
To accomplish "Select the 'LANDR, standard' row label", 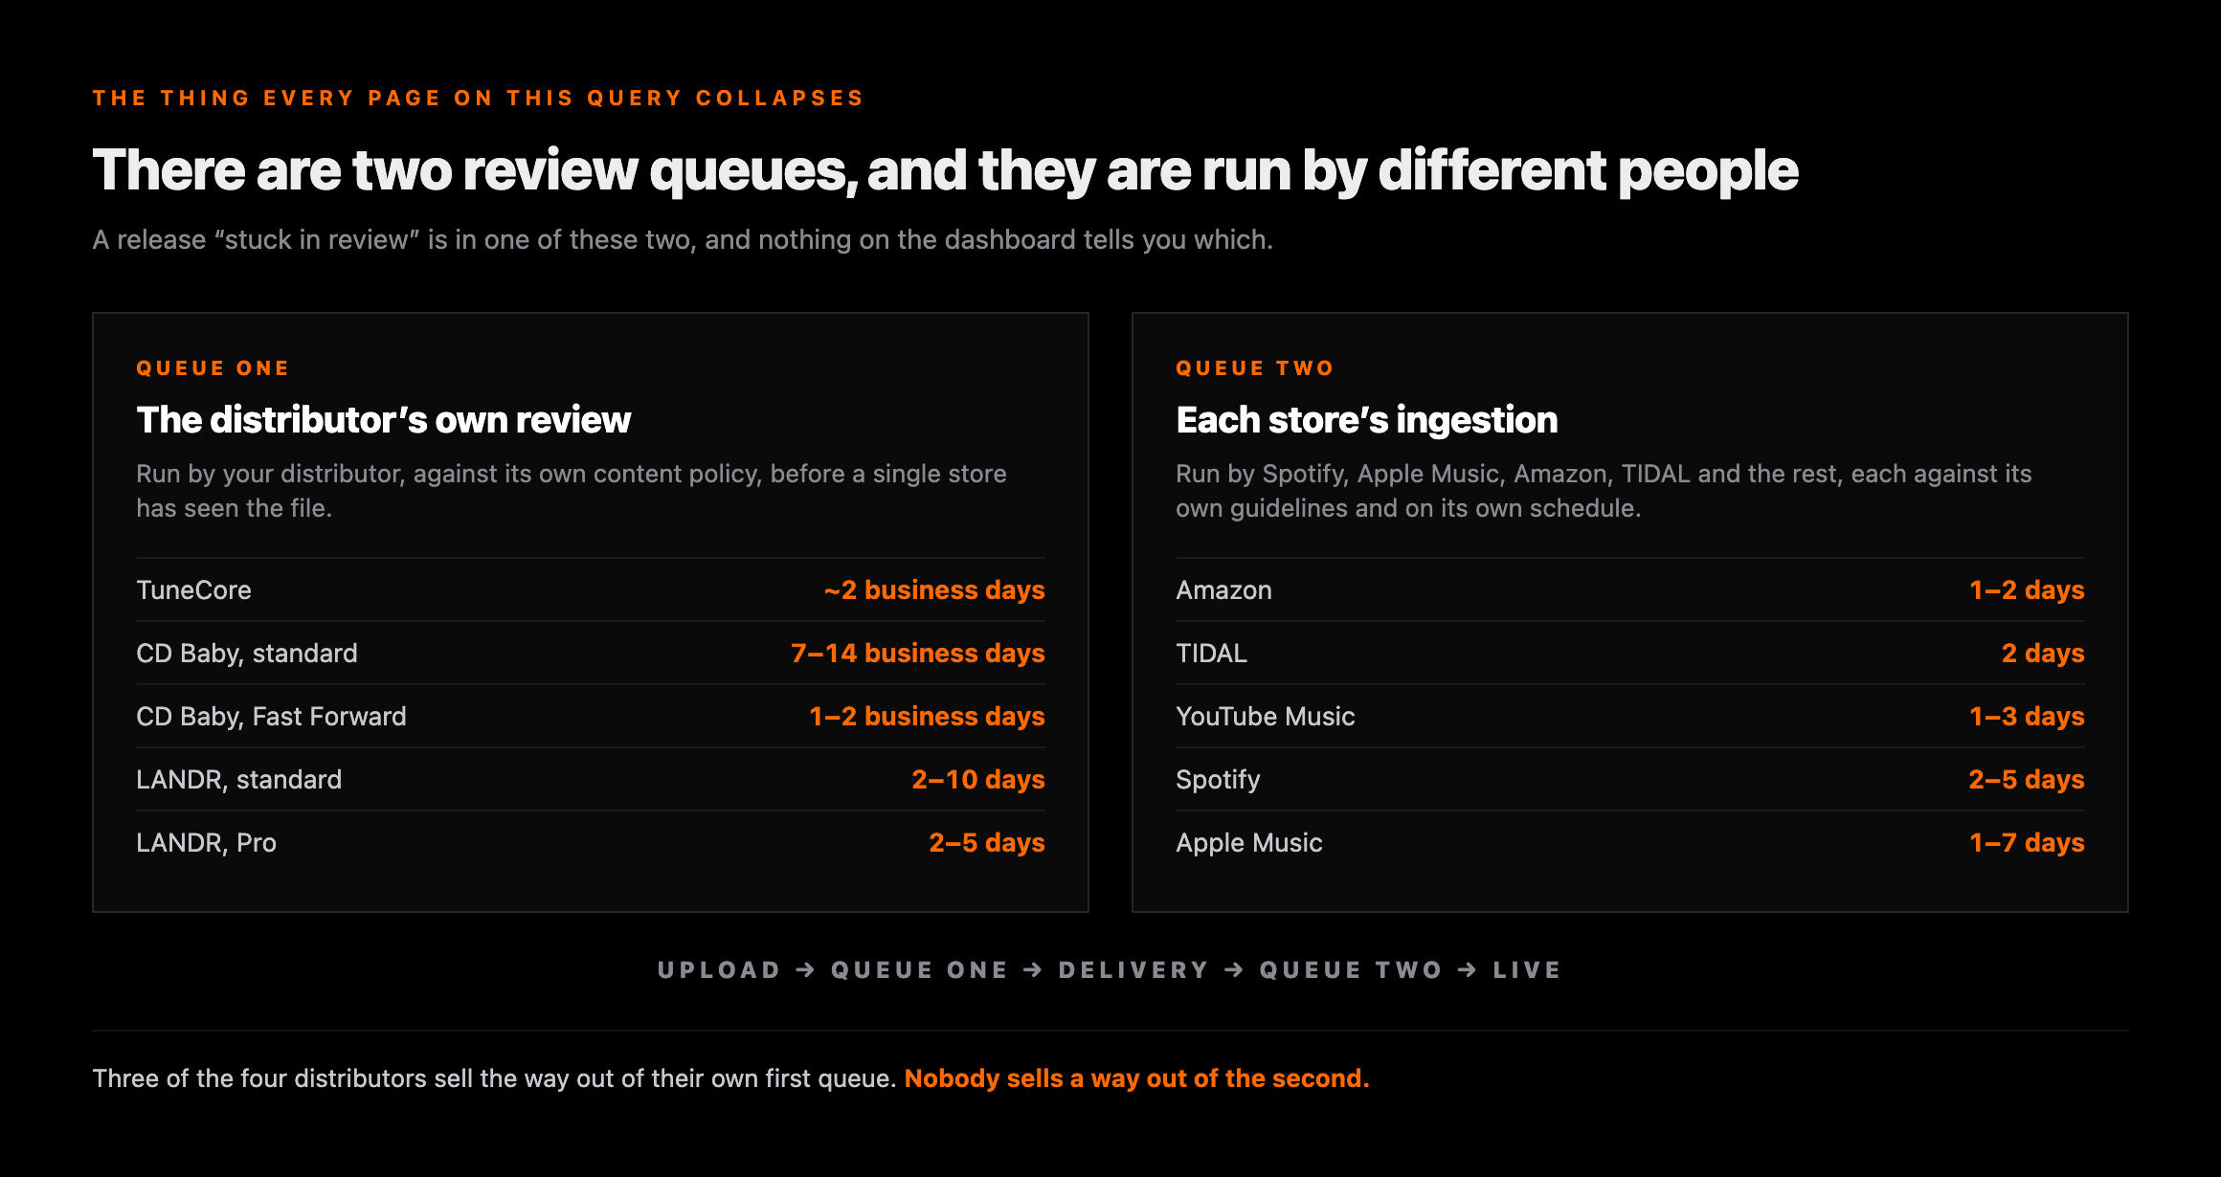I will (x=238, y=779).
